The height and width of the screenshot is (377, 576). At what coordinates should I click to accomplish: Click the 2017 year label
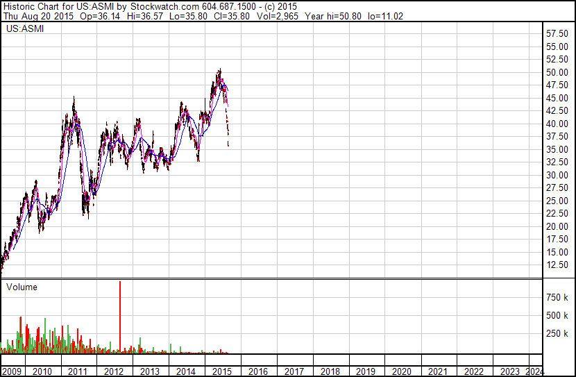tap(294, 371)
